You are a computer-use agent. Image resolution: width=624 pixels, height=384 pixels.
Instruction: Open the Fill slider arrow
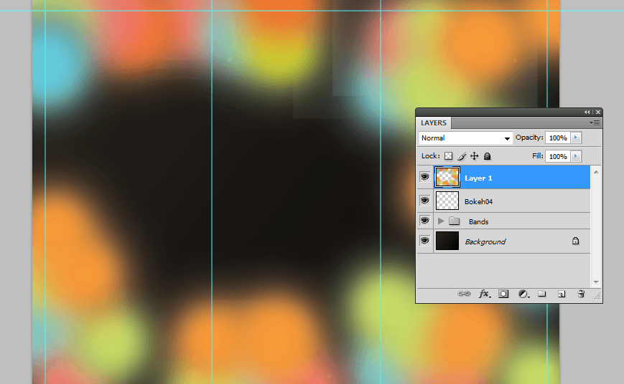coord(576,156)
